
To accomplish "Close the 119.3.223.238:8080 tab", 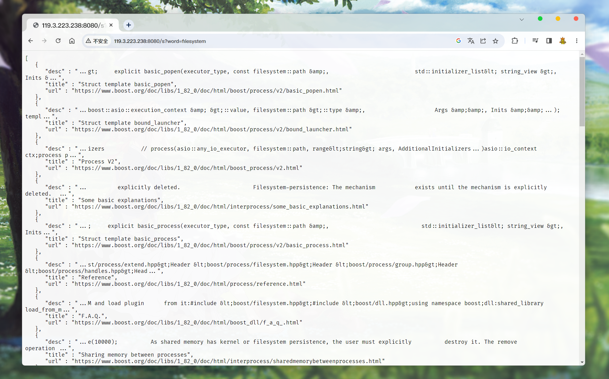I will coord(111,25).
